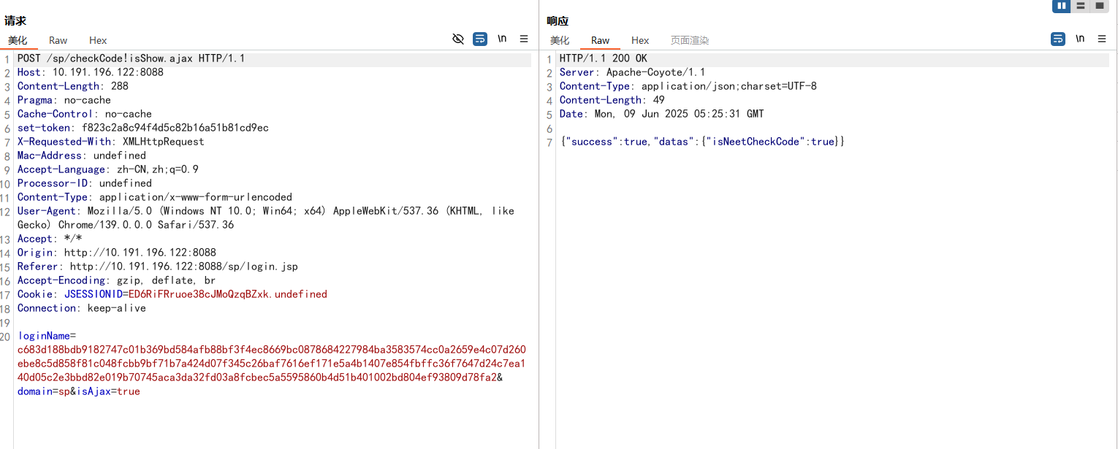Click the Accept-Encoding: gzip, deflate, br line
1118x449 pixels.
117,280
